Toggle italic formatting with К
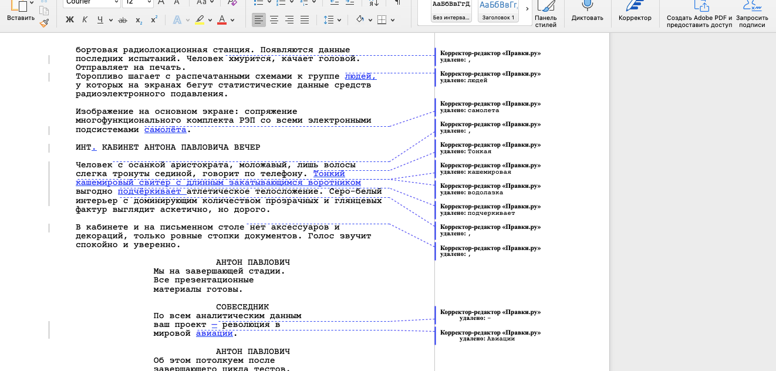 (85, 20)
